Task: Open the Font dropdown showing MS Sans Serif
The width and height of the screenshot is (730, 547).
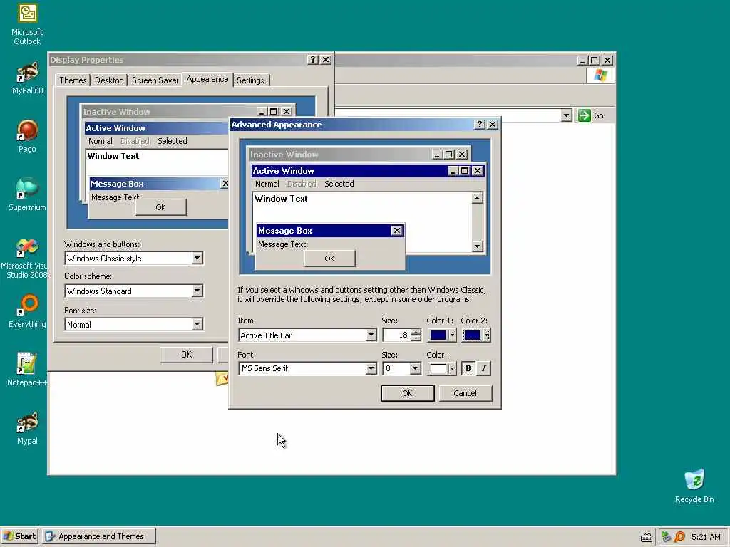Action: click(x=371, y=368)
